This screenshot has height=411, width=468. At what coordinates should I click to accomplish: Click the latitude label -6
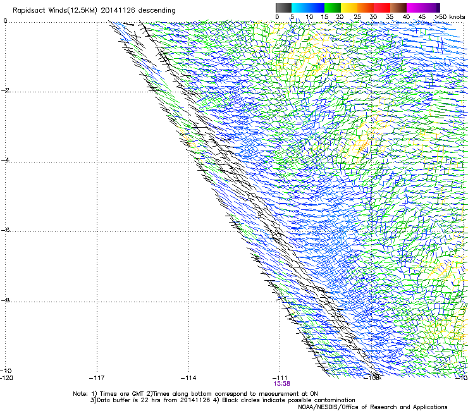click(5, 230)
